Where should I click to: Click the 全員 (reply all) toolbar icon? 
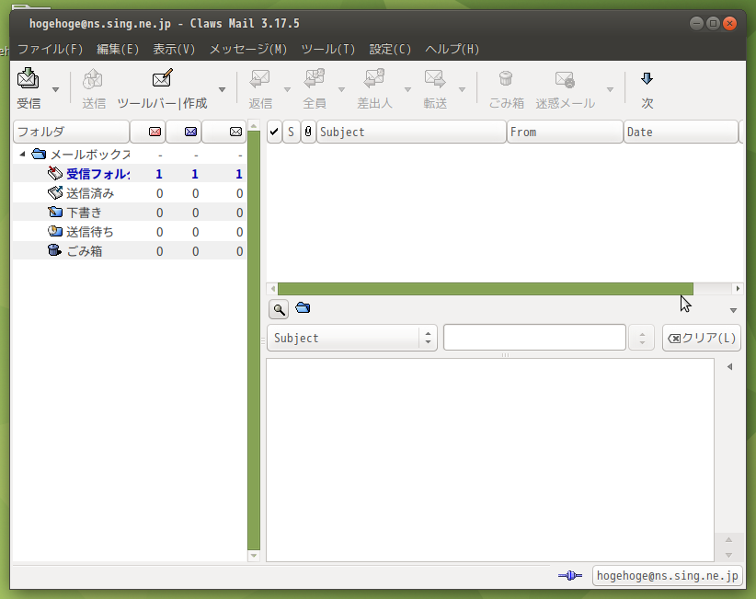[x=315, y=78]
